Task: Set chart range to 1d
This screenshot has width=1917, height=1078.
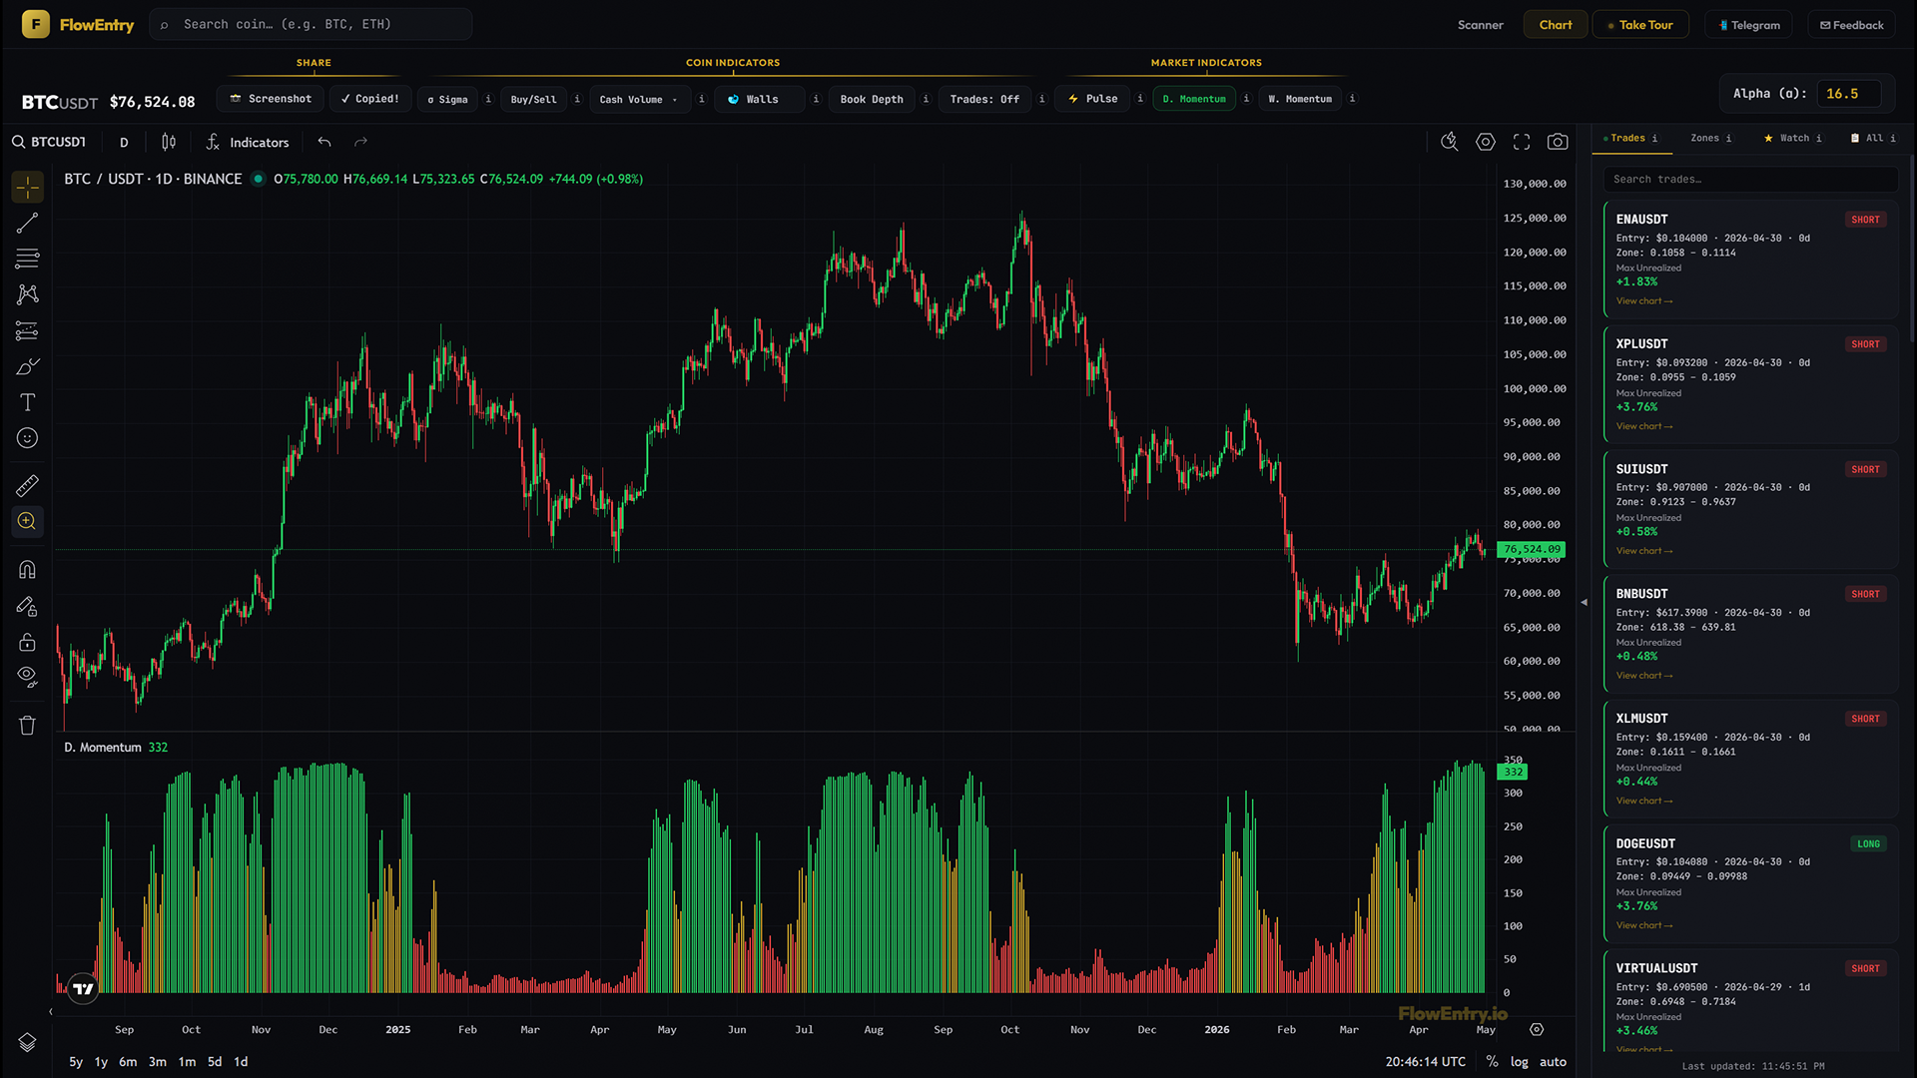Action: tap(241, 1062)
